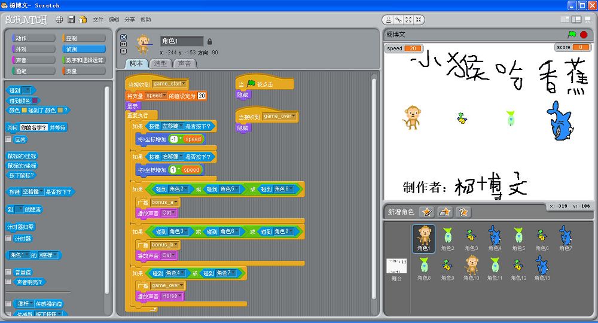Toggle the 计时器 reporter checkbox
This screenshot has width=598, height=323.
[8, 238]
